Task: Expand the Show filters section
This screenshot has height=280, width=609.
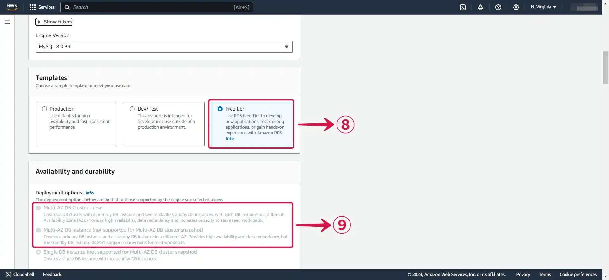Action: pyautogui.click(x=54, y=22)
